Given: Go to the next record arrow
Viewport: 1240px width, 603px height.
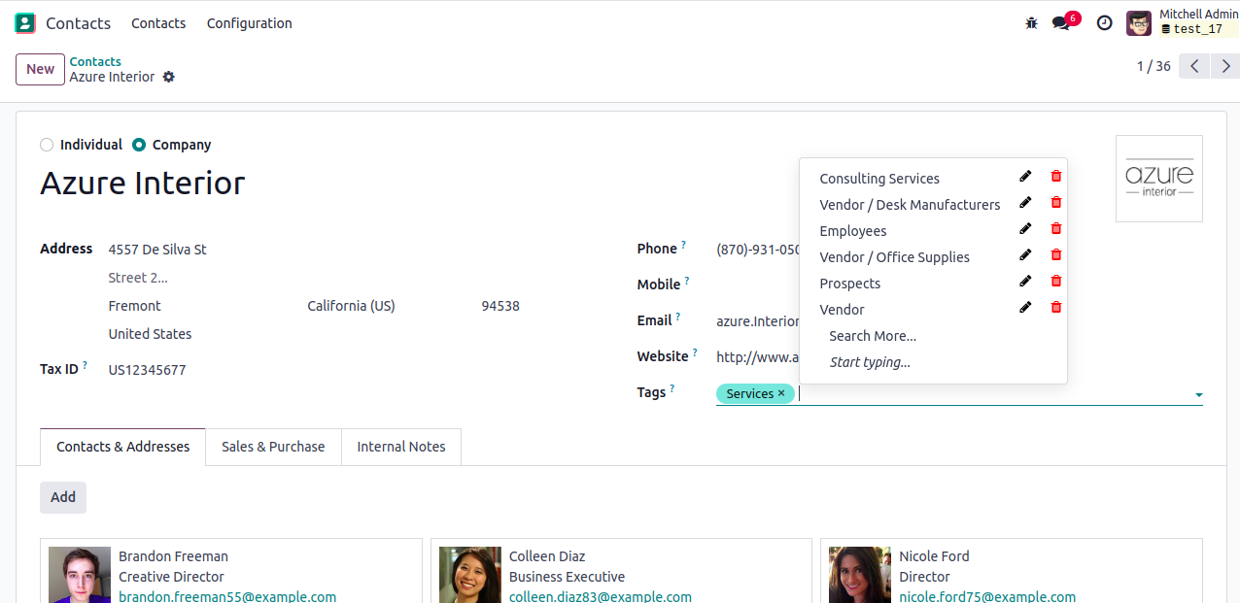Looking at the screenshot, I should click(x=1225, y=66).
